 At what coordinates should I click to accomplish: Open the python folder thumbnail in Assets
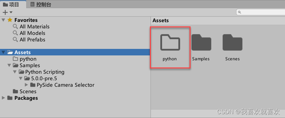point(170,43)
